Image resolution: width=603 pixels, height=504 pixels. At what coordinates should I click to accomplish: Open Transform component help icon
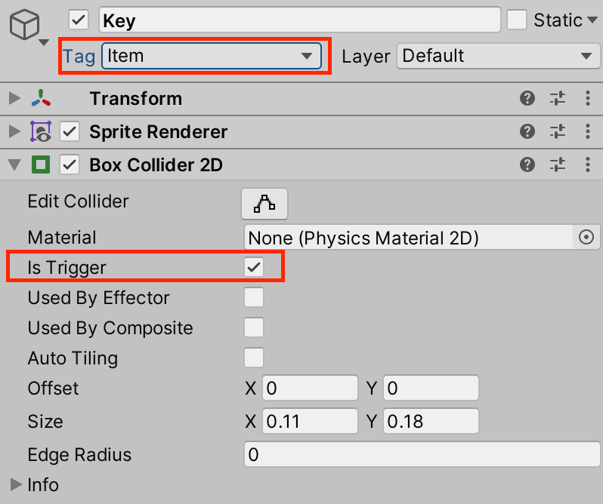527,98
